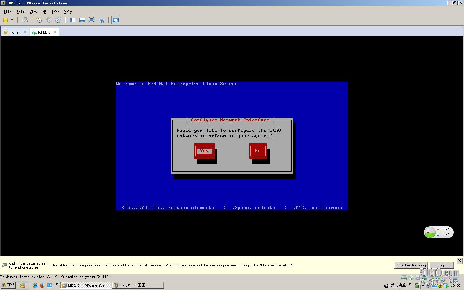Toggle the sidebar panel view icon
Viewport: 464px width, 290px height.
coord(72,20)
